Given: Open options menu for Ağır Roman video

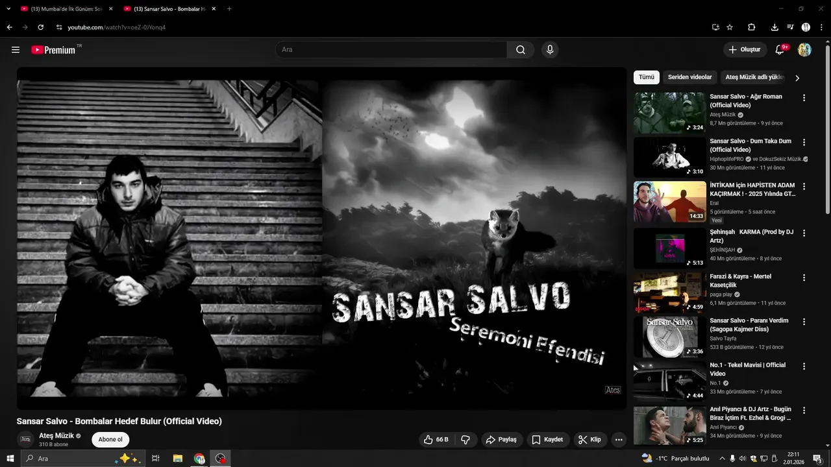Looking at the screenshot, I should (x=804, y=98).
